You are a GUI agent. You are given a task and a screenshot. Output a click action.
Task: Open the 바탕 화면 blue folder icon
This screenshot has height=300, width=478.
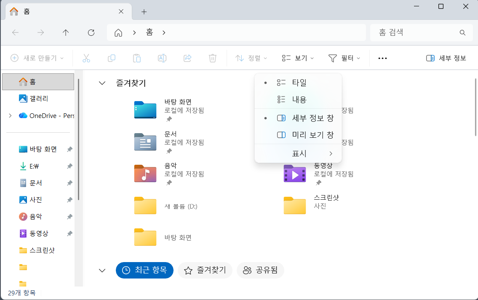(x=145, y=110)
